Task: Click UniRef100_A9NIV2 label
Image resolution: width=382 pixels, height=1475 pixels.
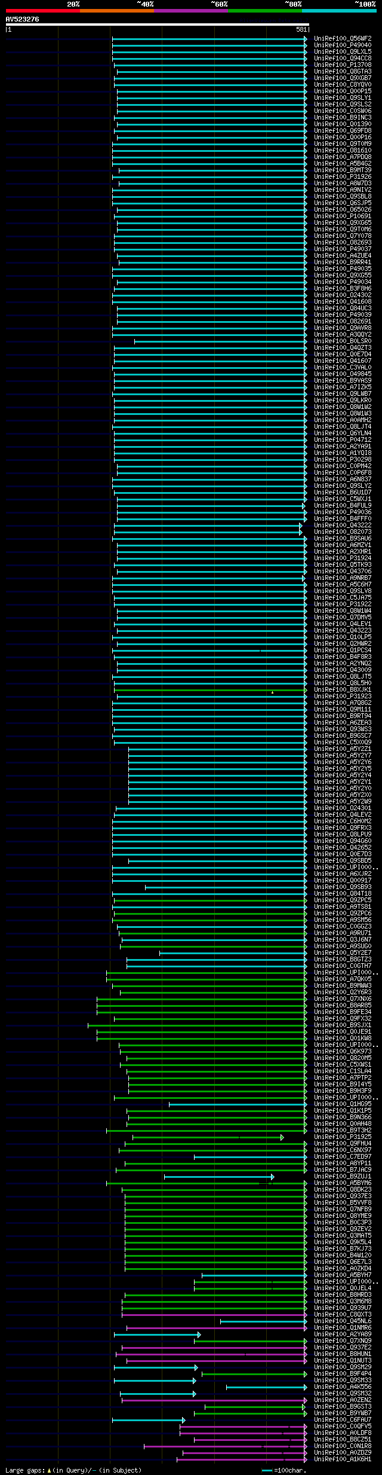Action: pos(343,190)
